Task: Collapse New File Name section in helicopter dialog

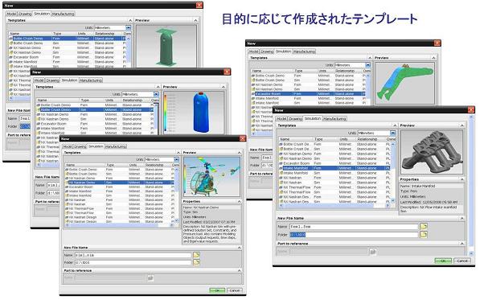Action: pyautogui.click(x=239, y=248)
